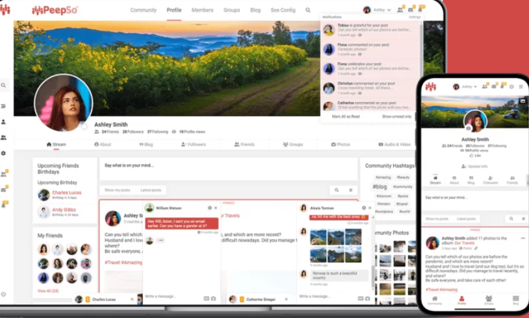Click the left sidebar single-user profile icon

click(x=3, y=122)
